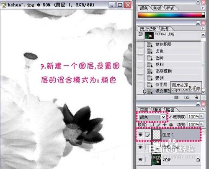Toggle eye icon of the 背景 副本 layer
This screenshot has width=209, height=169.
[140, 147]
